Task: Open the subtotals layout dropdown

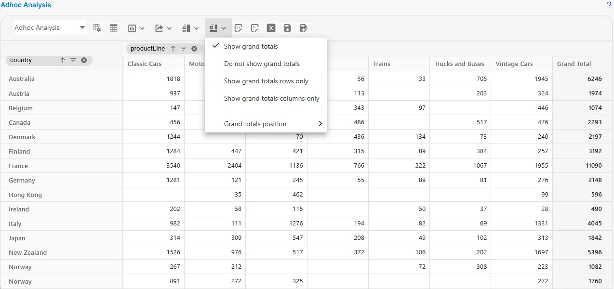Action: [x=190, y=28]
